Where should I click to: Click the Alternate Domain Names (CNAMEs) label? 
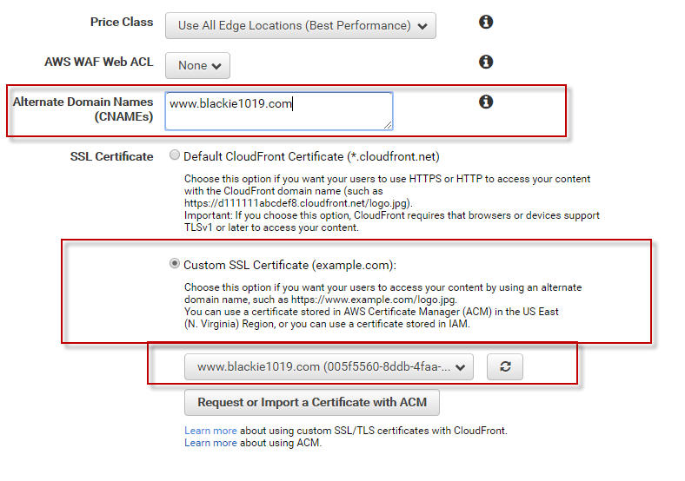[83, 109]
